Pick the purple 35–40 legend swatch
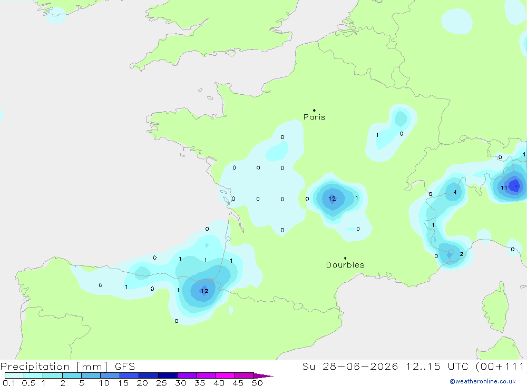 pyautogui.click(x=206, y=375)
